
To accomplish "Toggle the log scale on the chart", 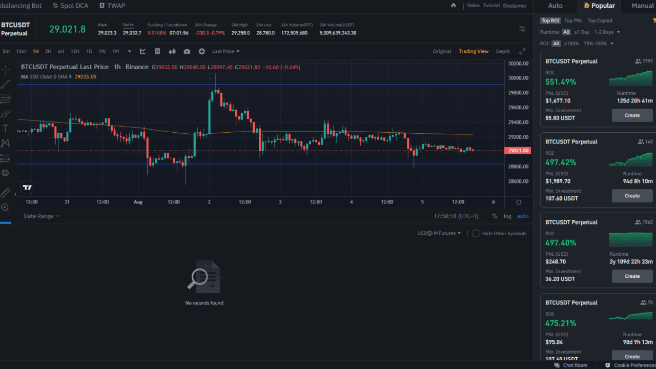I will (x=507, y=216).
